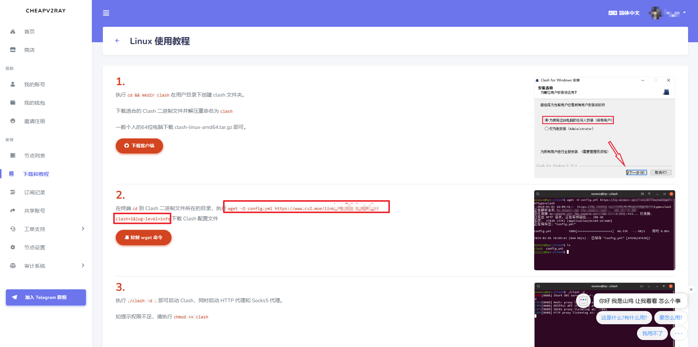The width and height of the screenshot is (698, 347).
Task: Open the 简体中文 language selector
Action: tap(624, 13)
